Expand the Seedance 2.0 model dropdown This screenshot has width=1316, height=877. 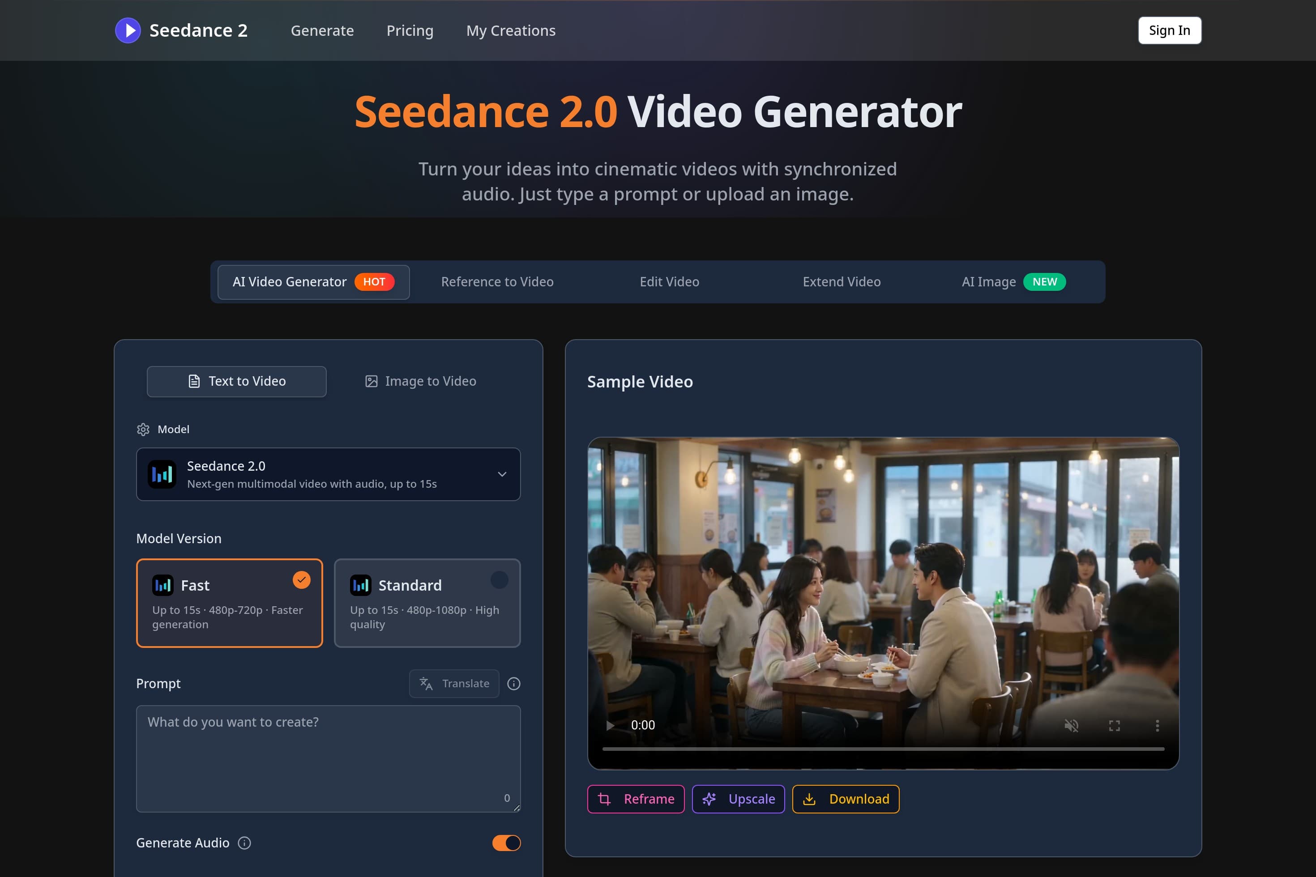(329, 474)
